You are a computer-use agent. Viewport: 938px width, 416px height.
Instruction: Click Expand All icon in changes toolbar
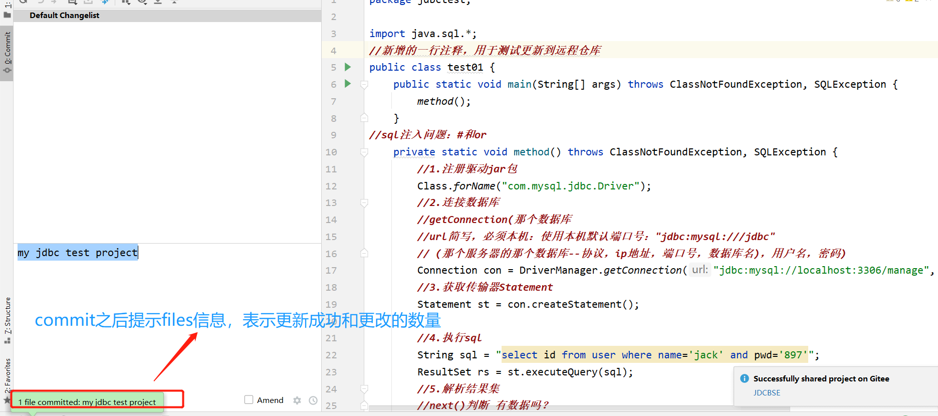(x=158, y=2)
